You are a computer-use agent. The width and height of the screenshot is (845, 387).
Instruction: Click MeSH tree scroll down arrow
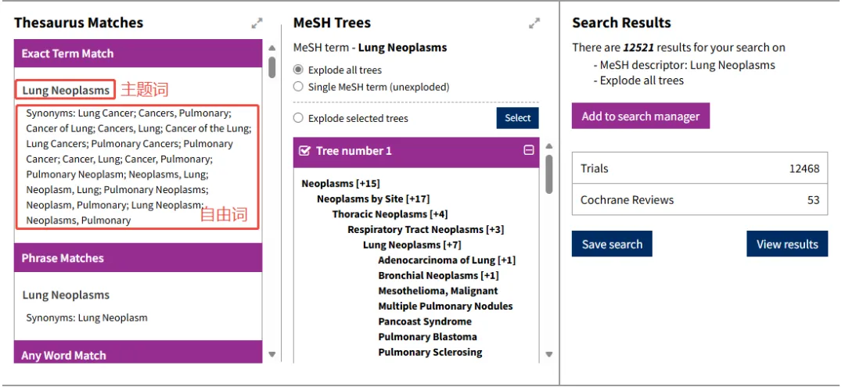pos(548,354)
